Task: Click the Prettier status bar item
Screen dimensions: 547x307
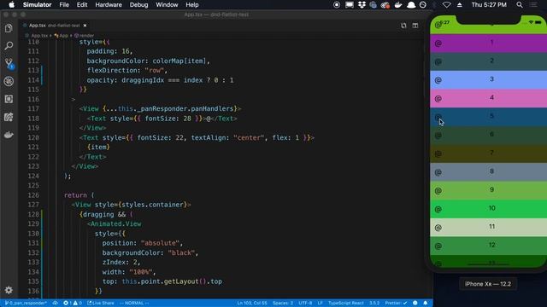Action: click(x=396, y=304)
